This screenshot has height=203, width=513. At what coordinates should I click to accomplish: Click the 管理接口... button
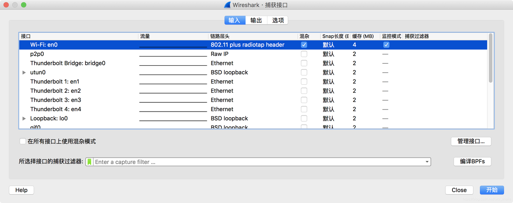tap(471, 141)
